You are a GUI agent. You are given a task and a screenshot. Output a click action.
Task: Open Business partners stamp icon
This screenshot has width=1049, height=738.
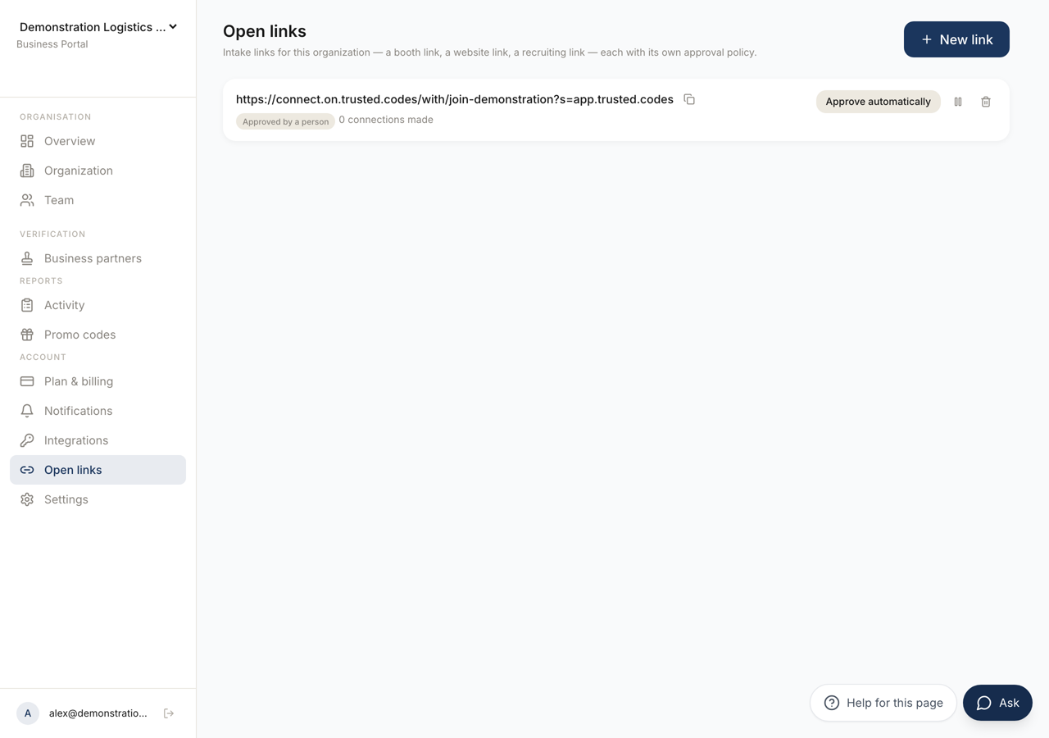27,258
